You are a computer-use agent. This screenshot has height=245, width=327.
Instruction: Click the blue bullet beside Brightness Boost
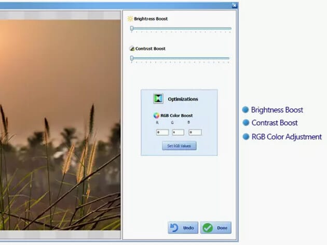(246, 110)
